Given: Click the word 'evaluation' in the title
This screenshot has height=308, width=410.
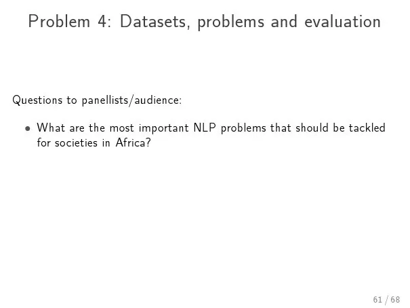Looking at the screenshot, I should tap(342, 22).
